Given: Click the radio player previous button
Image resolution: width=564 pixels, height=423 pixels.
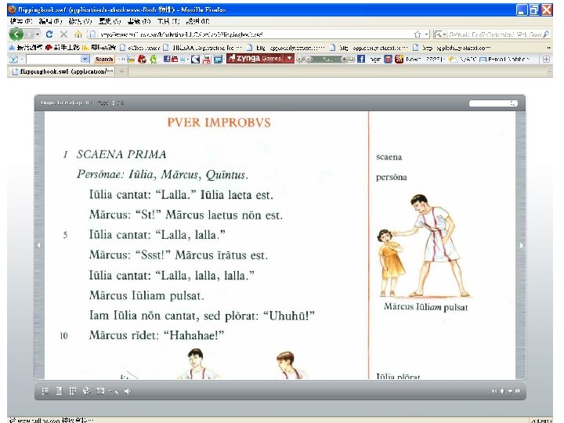Looking at the screenshot, I should (299, 59).
